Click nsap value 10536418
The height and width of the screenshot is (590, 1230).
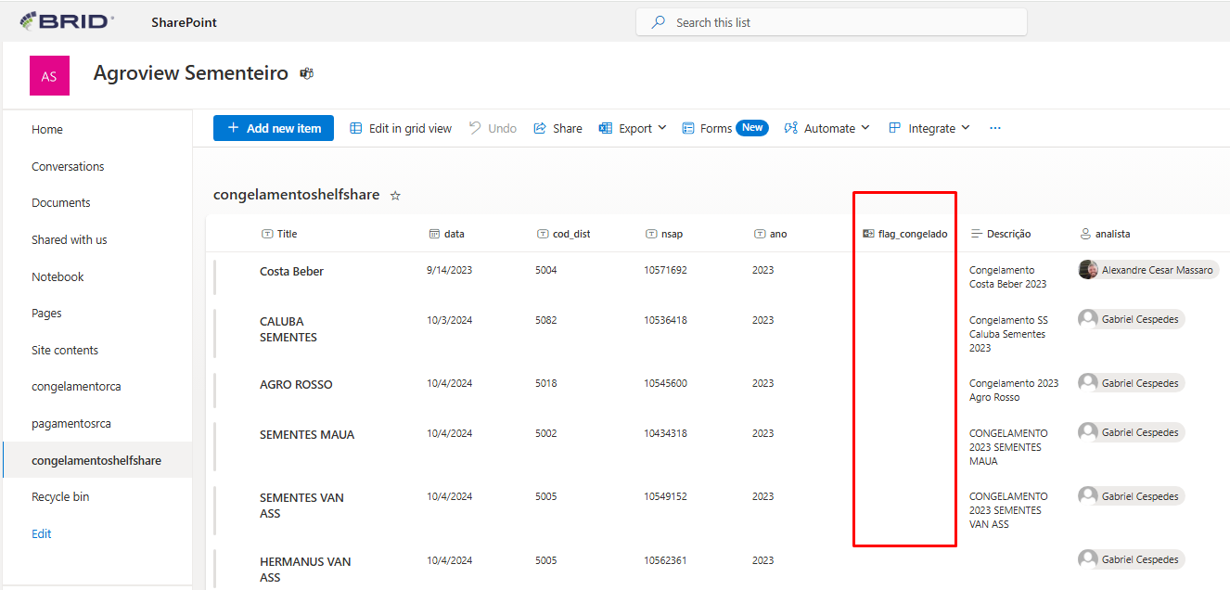point(665,321)
